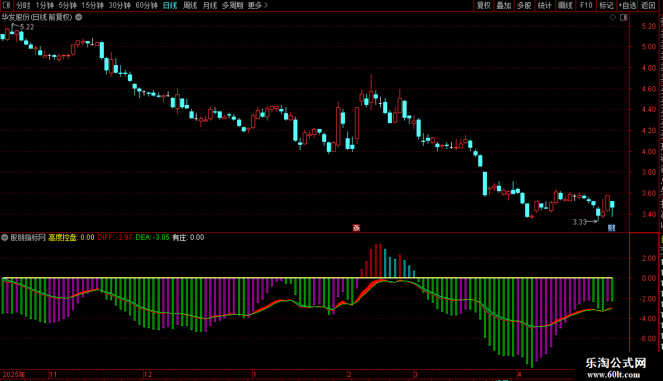Image resolution: width=663 pixels, height=381 pixels.
Task: Click the 3.33 low price label
Action: click(580, 222)
